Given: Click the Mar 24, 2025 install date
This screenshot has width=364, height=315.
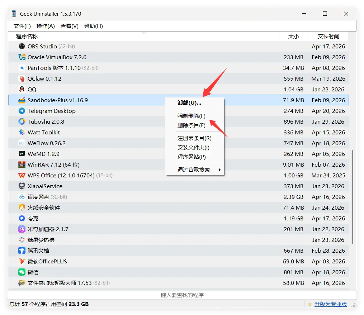Looking at the screenshot, I should point(328,175).
